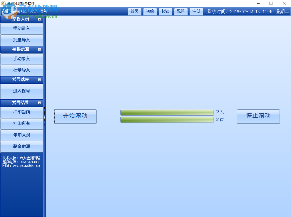This screenshot has width=291, height=217.
Task: Click the 28房 progress bar
Action: [x=167, y=120]
